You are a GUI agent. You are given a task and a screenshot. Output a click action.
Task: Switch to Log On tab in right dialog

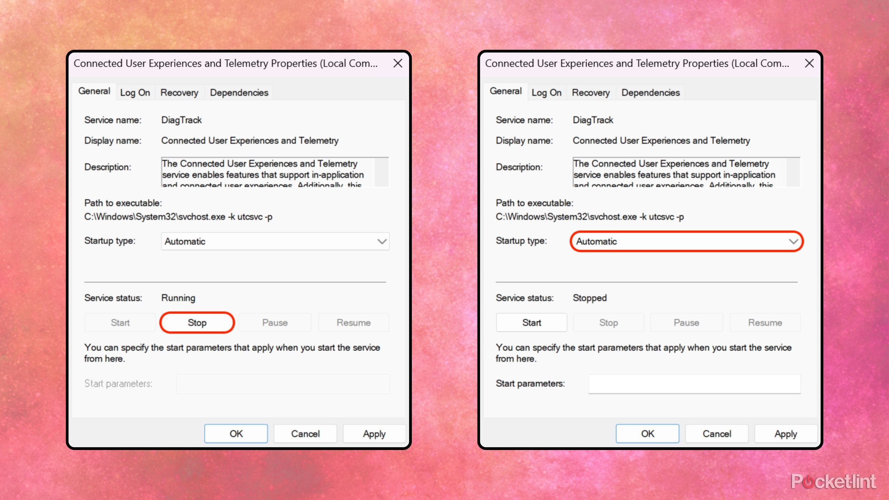(x=546, y=93)
